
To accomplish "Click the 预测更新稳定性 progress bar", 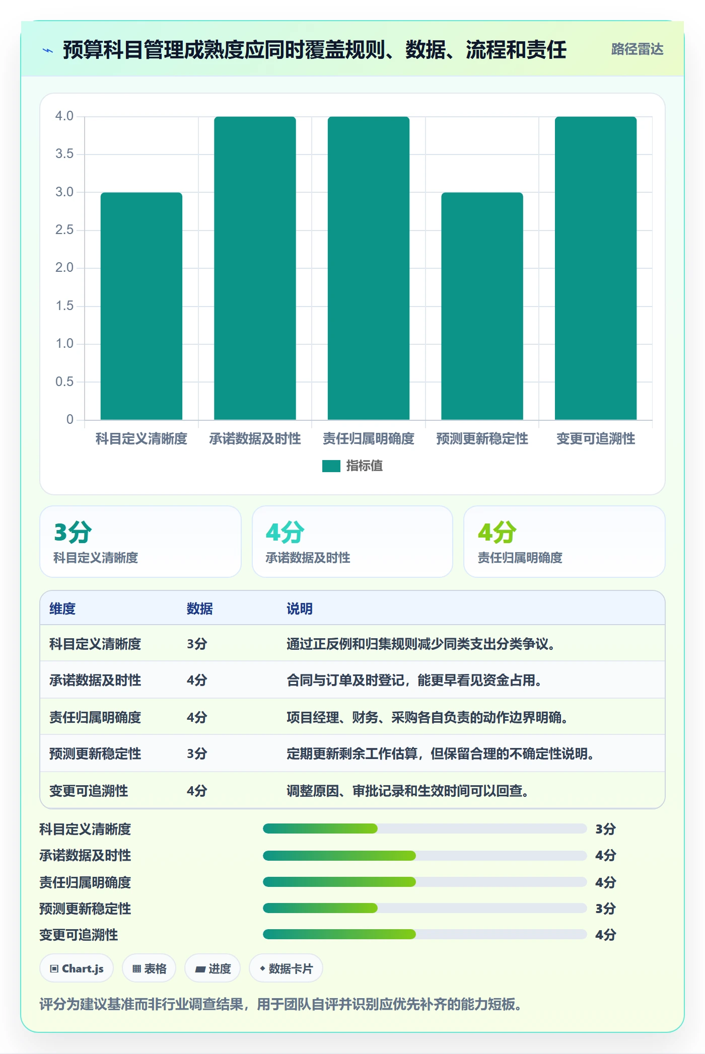I will (425, 908).
